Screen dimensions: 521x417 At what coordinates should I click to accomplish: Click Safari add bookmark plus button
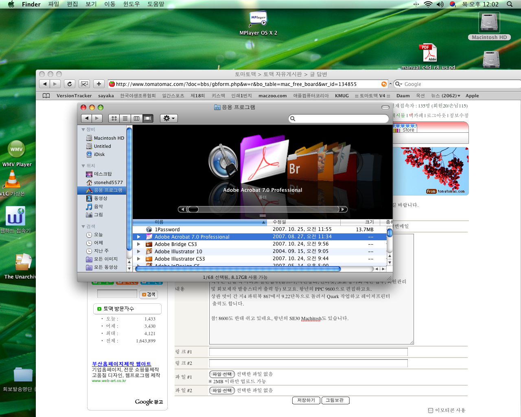(99, 84)
